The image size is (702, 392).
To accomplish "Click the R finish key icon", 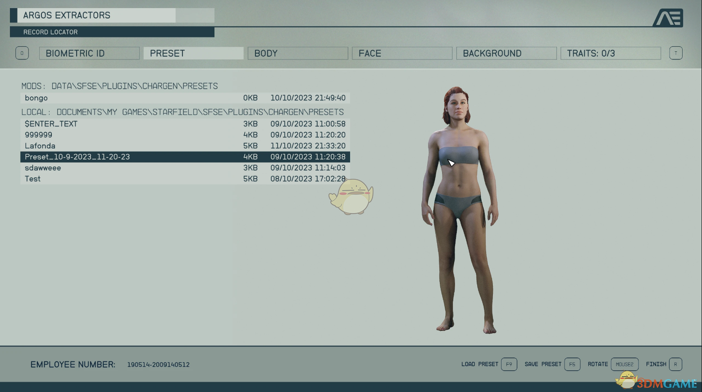I will [x=675, y=364].
